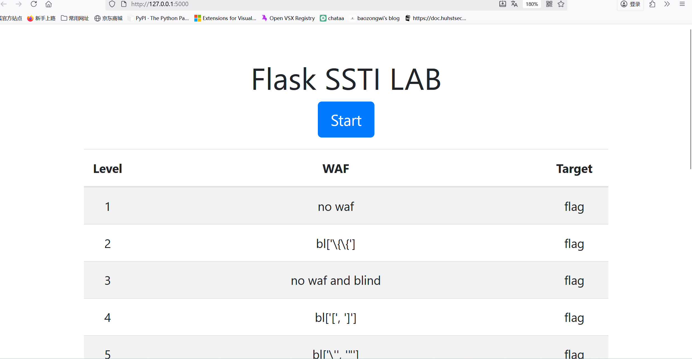This screenshot has width=692, height=359.
Task: Open the tracking protection shield icon
Action: click(112, 4)
